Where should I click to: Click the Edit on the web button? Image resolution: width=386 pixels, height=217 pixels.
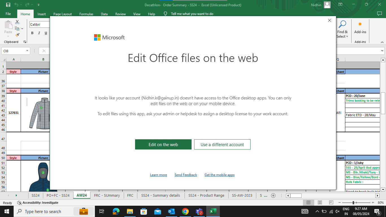click(x=163, y=144)
